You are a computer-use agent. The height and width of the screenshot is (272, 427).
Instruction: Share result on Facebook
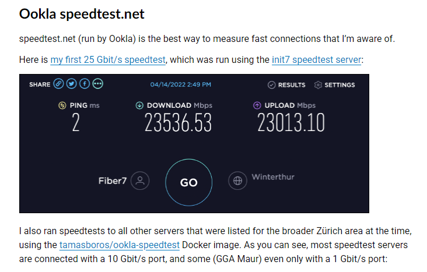[x=84, y=84]
